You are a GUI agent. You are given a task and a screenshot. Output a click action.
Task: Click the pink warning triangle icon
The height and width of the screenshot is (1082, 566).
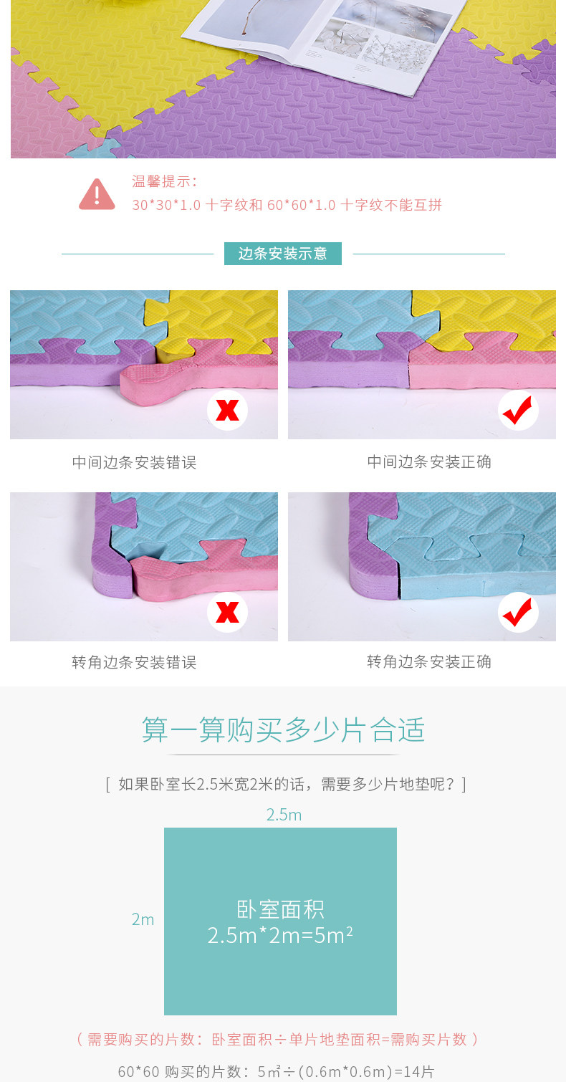(x=97, y=194)
